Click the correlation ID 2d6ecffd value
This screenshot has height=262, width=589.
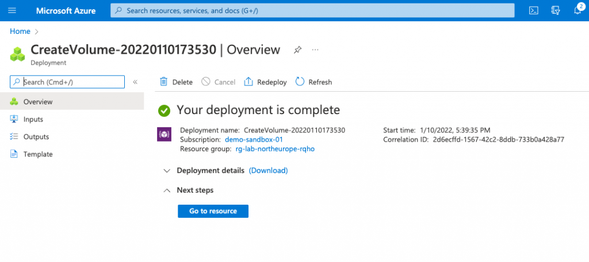point(499,140)
